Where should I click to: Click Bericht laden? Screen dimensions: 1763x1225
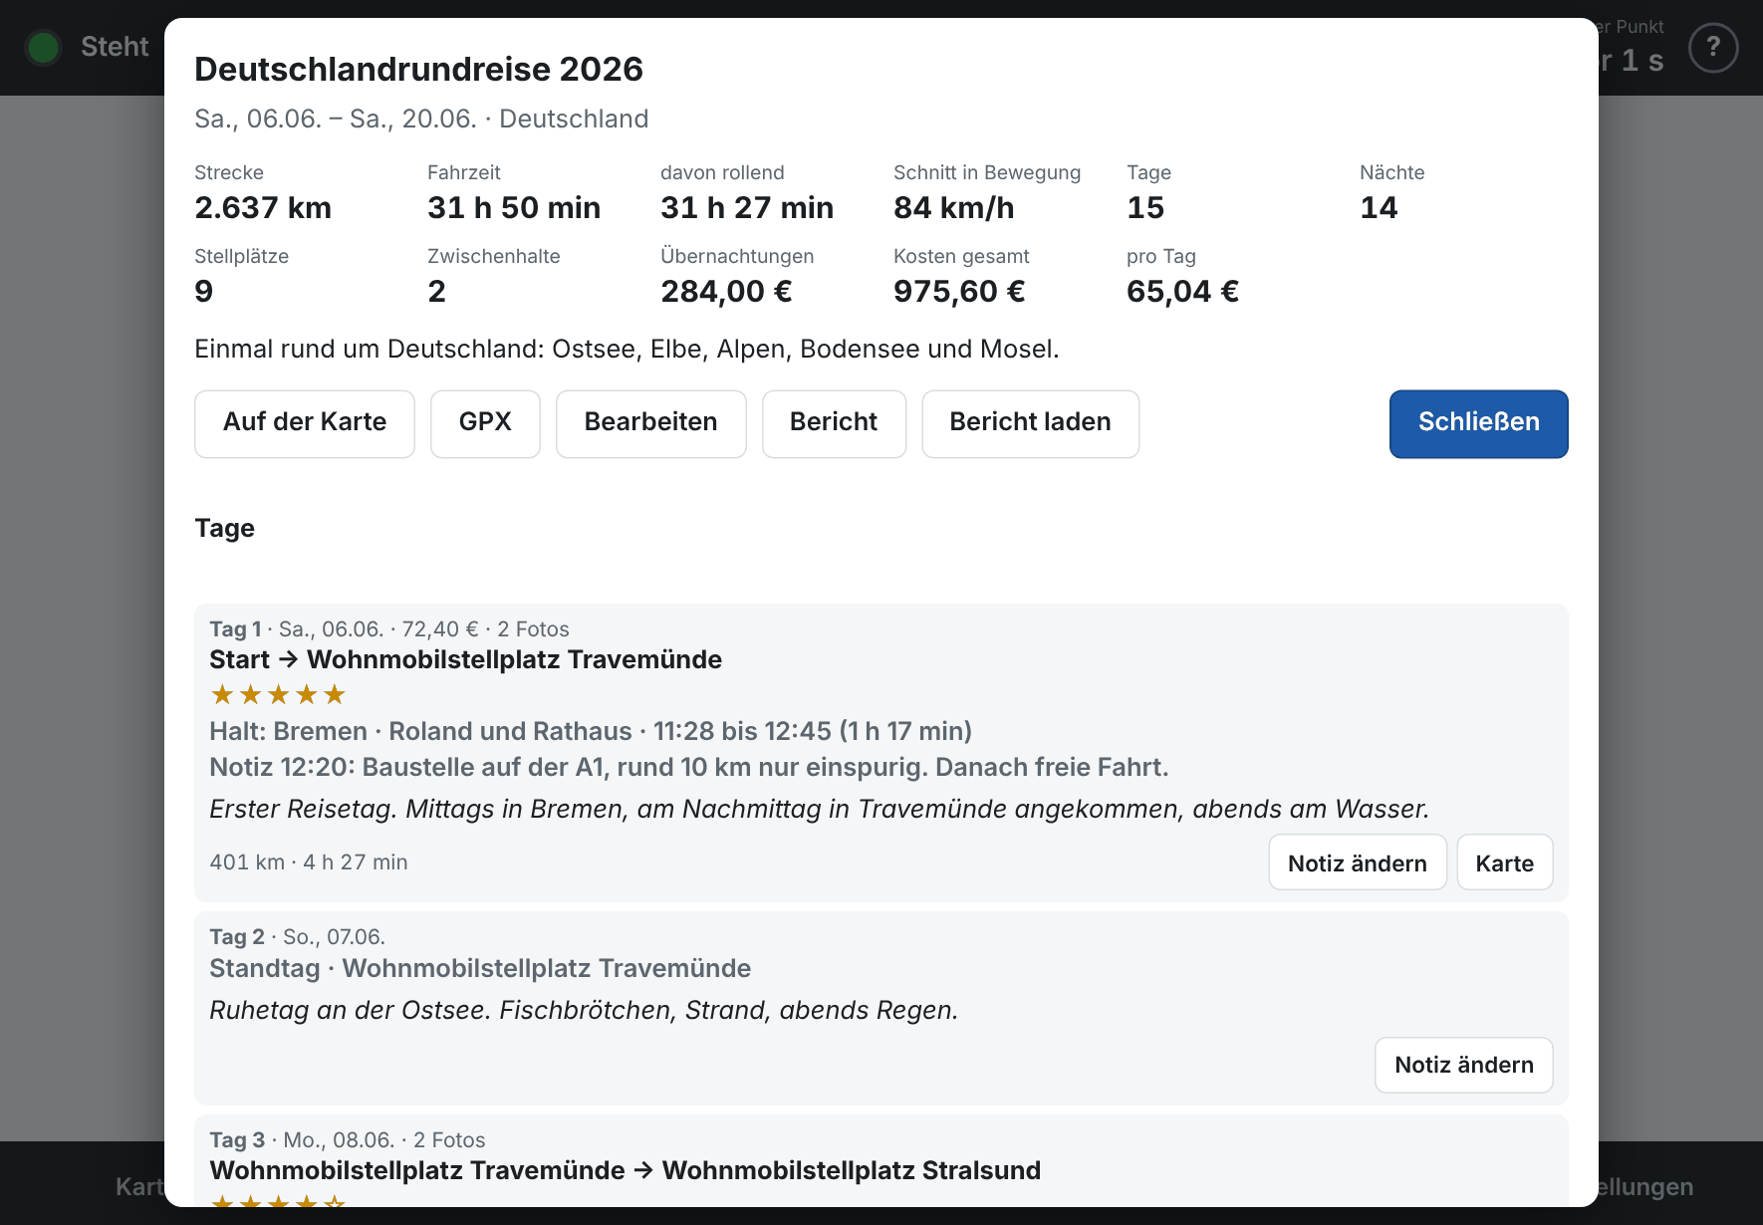(x=1030, y=423)
